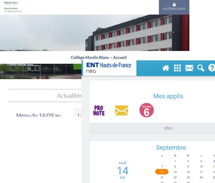This screenshot has height=183, width=215.
Task: Click the Collège Moulin Blanc – Accueil title
Action: point(99,57)
